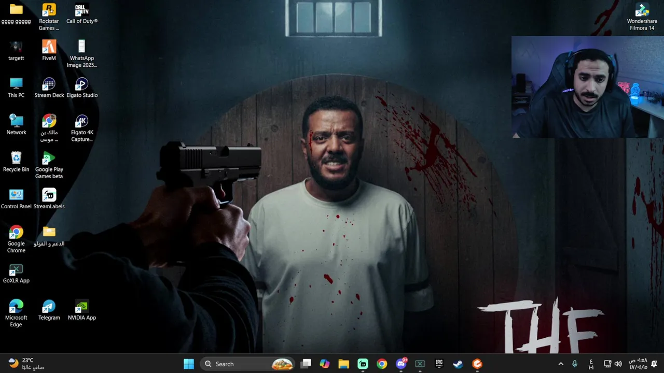The image size is (664, 373).
Task: Launch Rockstar Games Launcher shortcut
Action: click(49, 17)
